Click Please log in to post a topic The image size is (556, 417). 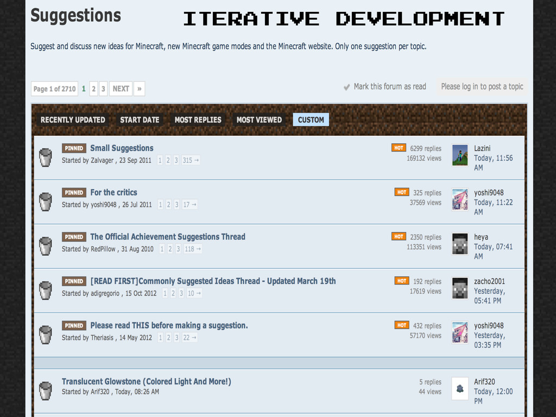click(482, 86)
